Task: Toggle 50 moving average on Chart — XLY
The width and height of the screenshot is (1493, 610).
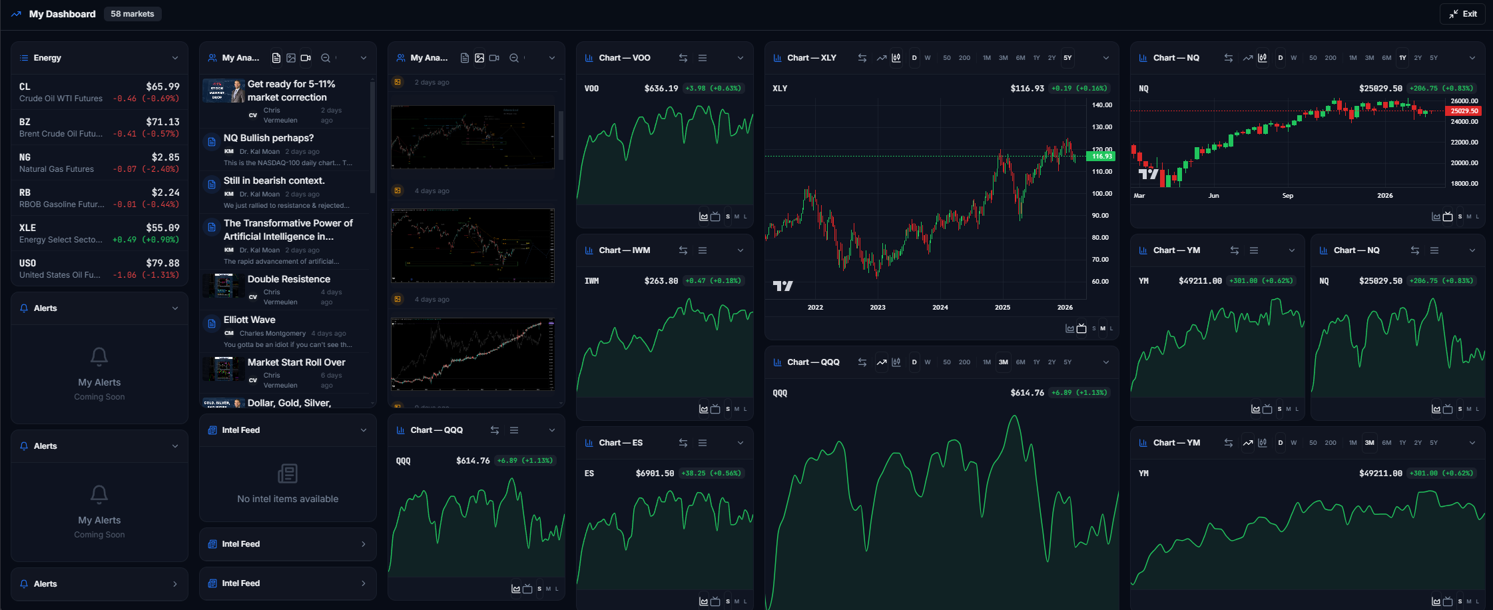Action: click(x=947, y=58)
